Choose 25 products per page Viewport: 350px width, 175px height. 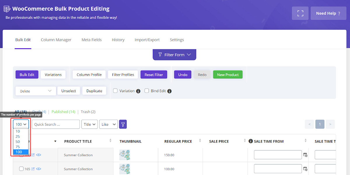pyautogui.click(x=21, y=137)
